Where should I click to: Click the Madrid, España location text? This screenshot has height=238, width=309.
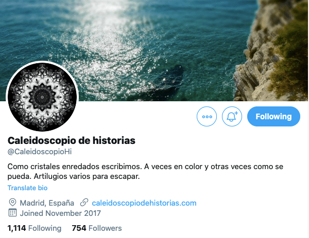(x=47, y=203)
